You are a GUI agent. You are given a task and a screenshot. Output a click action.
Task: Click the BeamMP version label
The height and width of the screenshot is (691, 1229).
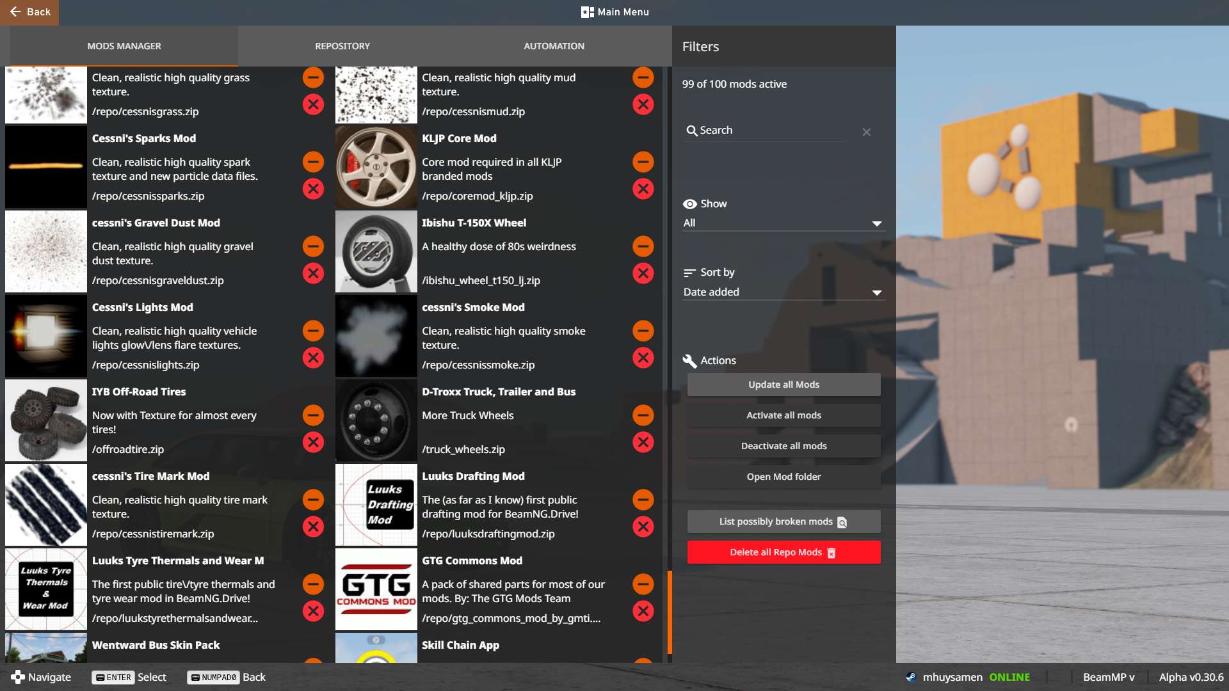point(1109,677)
